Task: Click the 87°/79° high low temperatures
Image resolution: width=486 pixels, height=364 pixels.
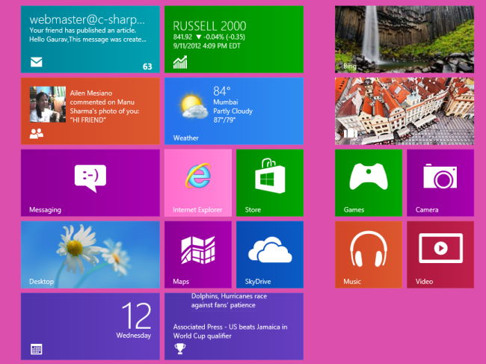Action: [x=224, y=120]
